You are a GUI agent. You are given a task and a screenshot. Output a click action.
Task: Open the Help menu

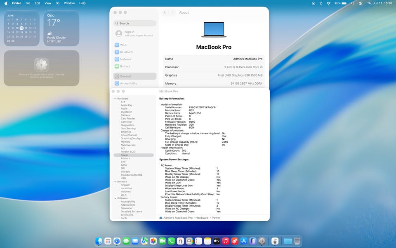click(x=82, y=3)
